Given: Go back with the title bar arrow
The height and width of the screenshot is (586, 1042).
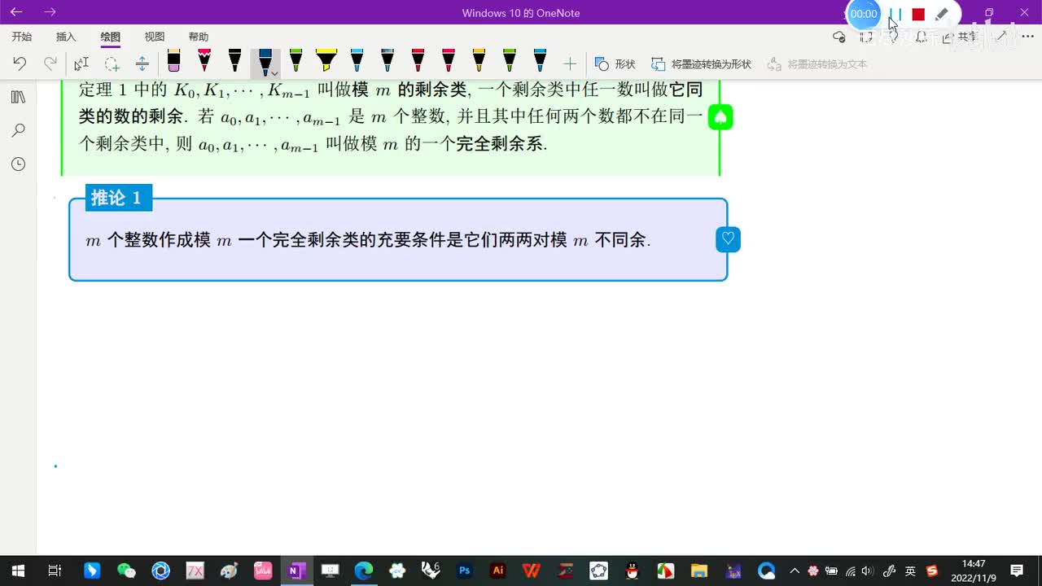Looking at the screenshot, I should click(16, 12).
